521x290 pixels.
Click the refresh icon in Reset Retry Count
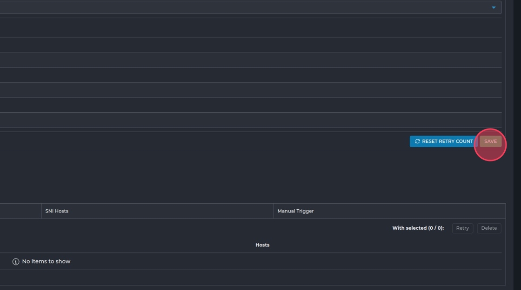point(417,142)
